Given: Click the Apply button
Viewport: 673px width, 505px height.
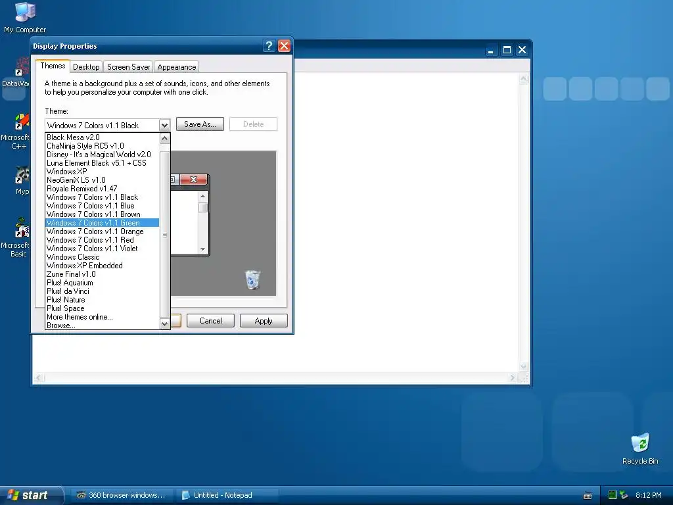Looking at the screenshot, I should click(x=264, y=321).
